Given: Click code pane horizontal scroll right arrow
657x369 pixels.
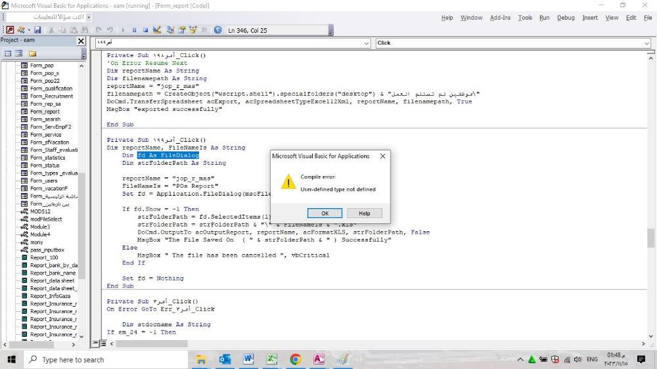Looking at the screenshot, I should pos(643,343).
